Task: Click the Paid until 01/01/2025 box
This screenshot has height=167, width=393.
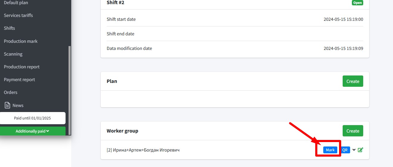Action: (x=32, y=118)
